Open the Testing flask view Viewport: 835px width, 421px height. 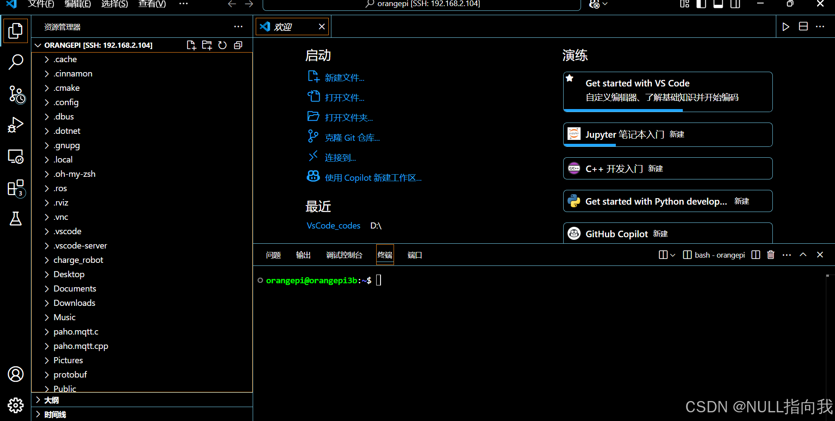[16, 219]
